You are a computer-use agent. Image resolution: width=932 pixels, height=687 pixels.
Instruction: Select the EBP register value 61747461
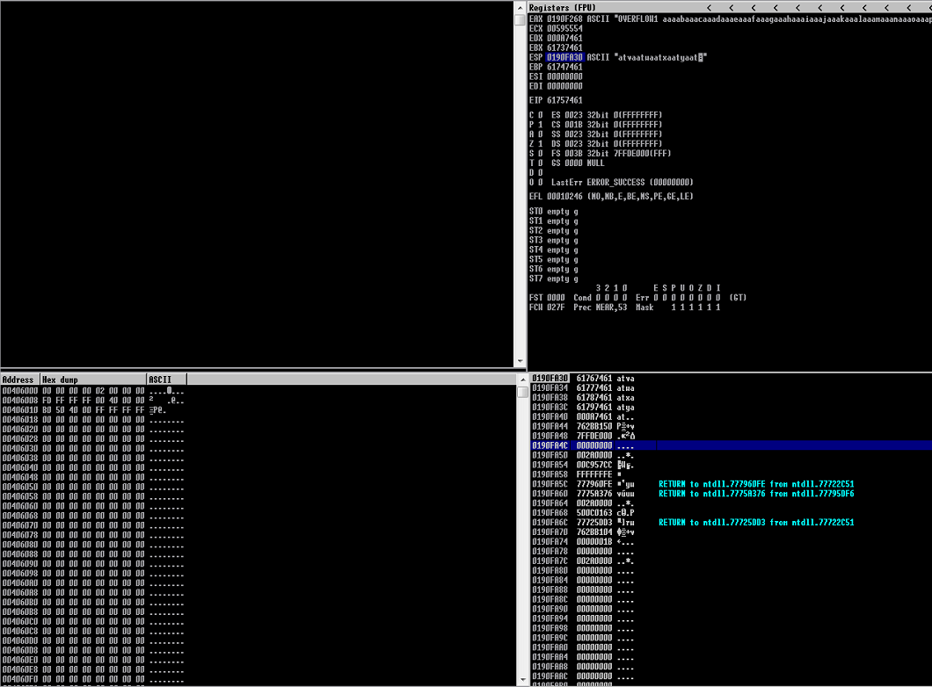pyautogui.click(x=564, y=67)
